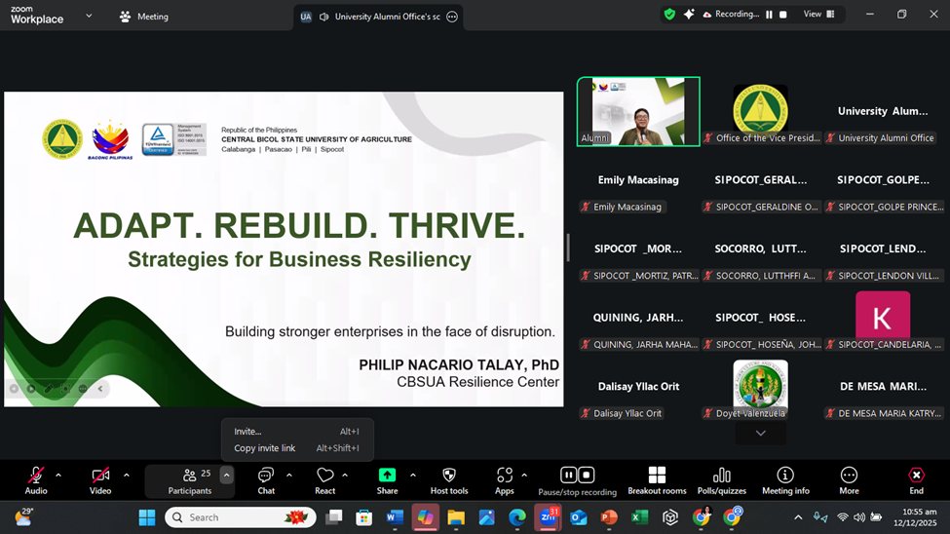Image resolution: width=950 pixels, height=534 pixels.
Task: Click the AI Companion sparkle icon
Action: pos(689,15)
